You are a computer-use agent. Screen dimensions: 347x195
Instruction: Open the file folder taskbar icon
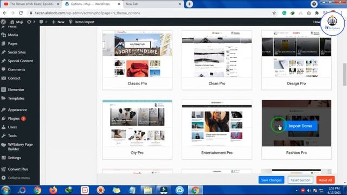pos(147,190)
